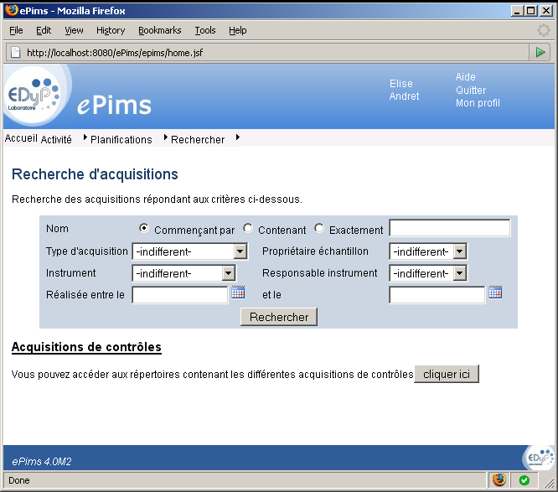
Task: Click the 'cliquer ici' button
Action: [446, 374]
